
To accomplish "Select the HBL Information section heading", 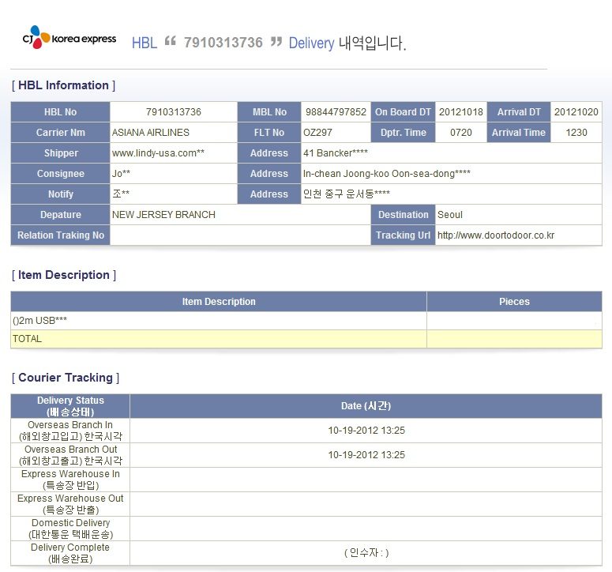I will pyautogui.click(x=64, y=85).
